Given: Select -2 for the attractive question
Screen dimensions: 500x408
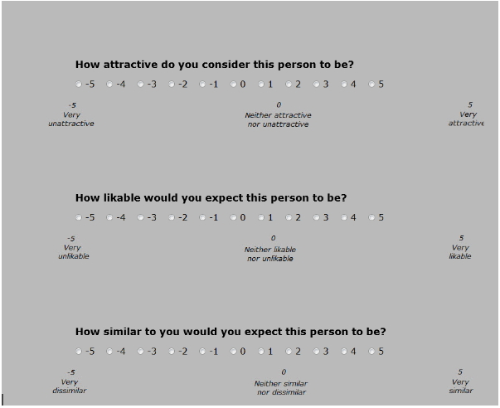Looking at the screenshot, I should (x=172, y=85).
